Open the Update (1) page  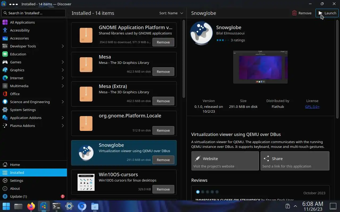coord(33,196)
